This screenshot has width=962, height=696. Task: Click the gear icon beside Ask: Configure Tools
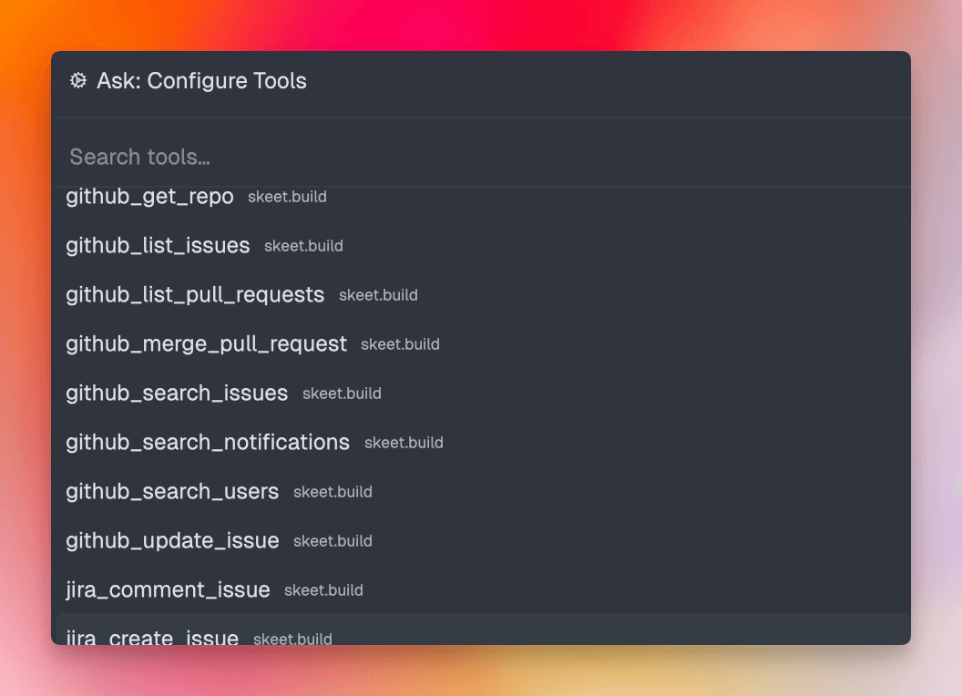(x=78, y=80)
